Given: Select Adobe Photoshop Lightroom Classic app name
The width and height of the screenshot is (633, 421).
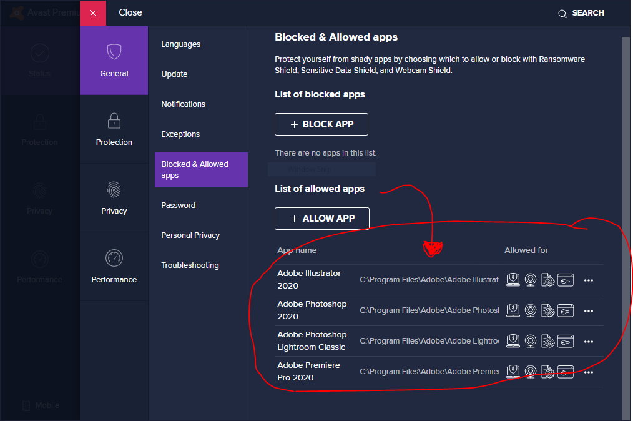Looking at the screenshot, I should pyautogui.click(x=312, y=341).
